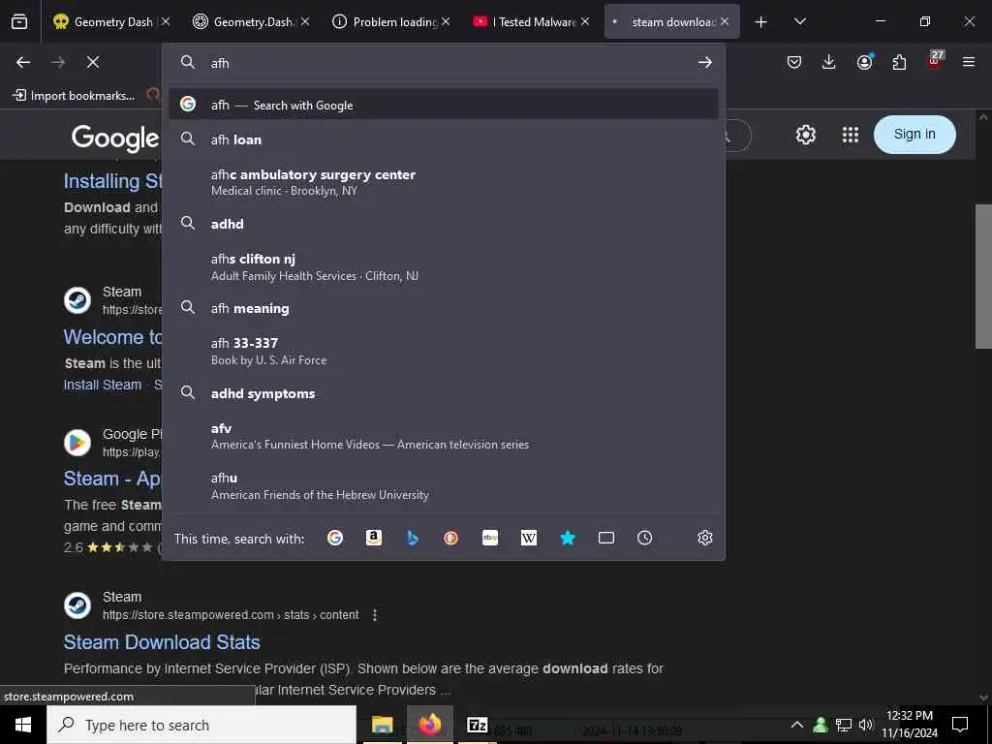Open Firefox View icon in tab strip

[19, 21]
